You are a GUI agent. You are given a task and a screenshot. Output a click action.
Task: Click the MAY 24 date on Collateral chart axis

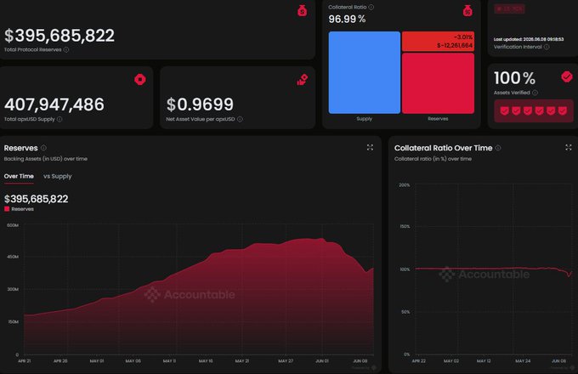523,361
